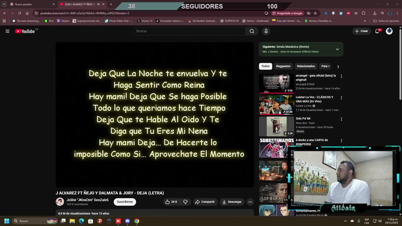Open arcangel gata video thumbnail
The width and height of the screenshot is (402, 226).
pyautogui.click(x=276, y=83)
